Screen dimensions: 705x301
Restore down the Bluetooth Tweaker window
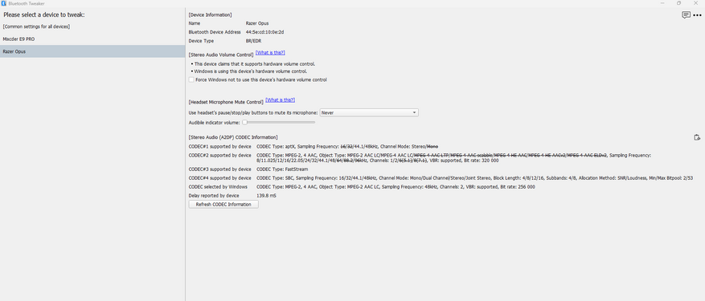click(x=679, y=3)
